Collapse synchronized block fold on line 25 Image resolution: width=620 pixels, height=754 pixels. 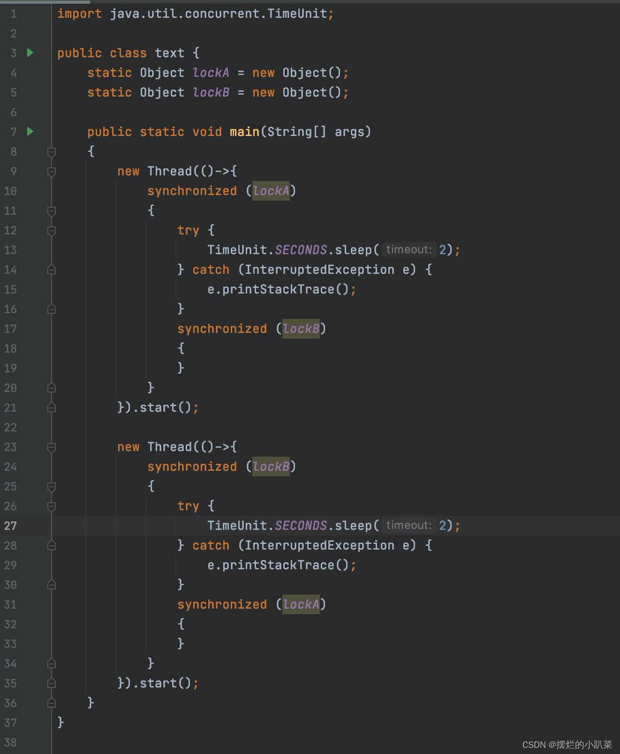[x=52, y=486]
